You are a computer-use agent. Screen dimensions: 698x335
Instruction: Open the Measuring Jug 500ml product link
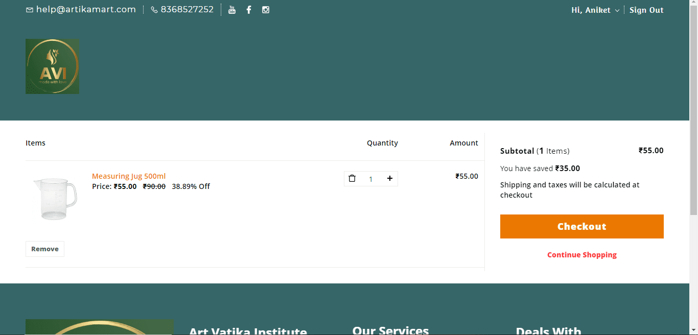coord(128,176)
